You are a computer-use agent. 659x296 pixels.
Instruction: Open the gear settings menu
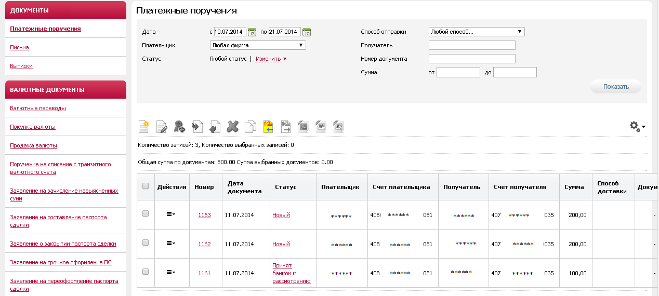637,126
